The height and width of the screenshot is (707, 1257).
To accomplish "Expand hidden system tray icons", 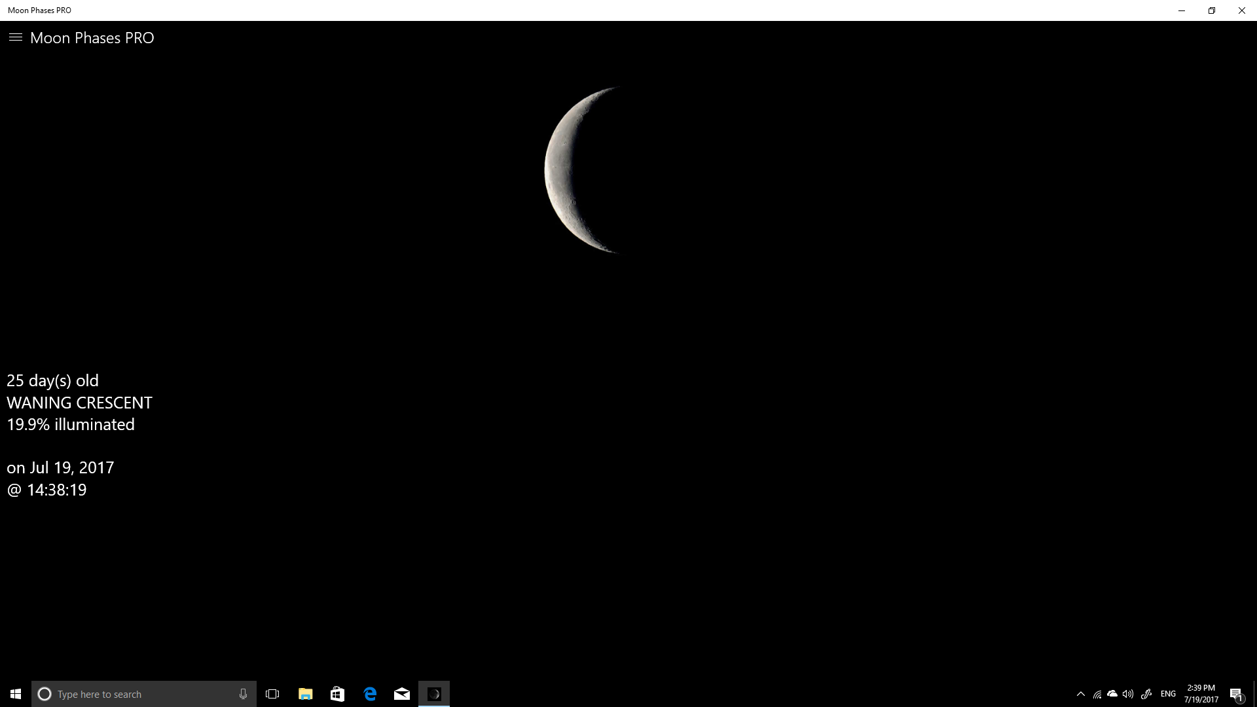I will click(x=1082, y=693).
